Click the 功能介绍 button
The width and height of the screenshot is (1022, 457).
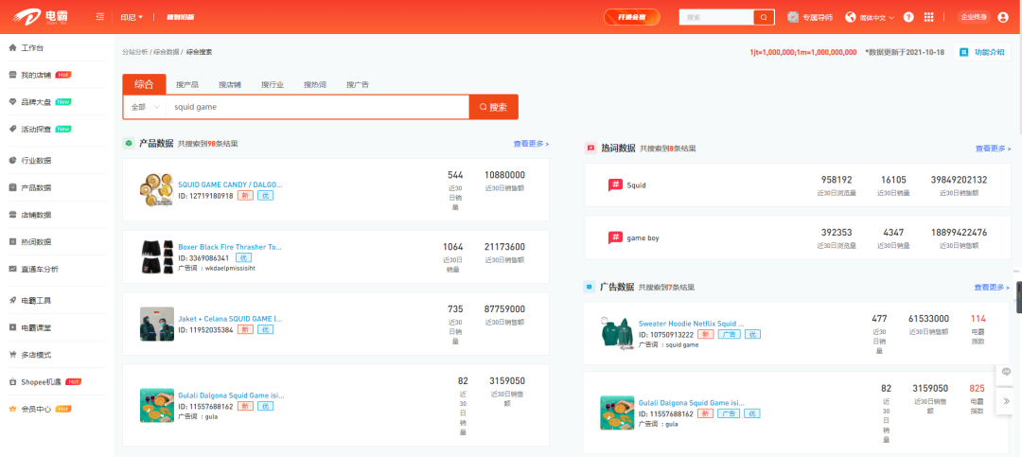coord(982,52)
